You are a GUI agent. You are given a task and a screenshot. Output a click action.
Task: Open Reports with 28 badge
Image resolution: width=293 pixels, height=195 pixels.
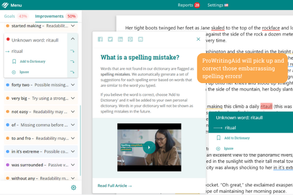tap(189, 5)
